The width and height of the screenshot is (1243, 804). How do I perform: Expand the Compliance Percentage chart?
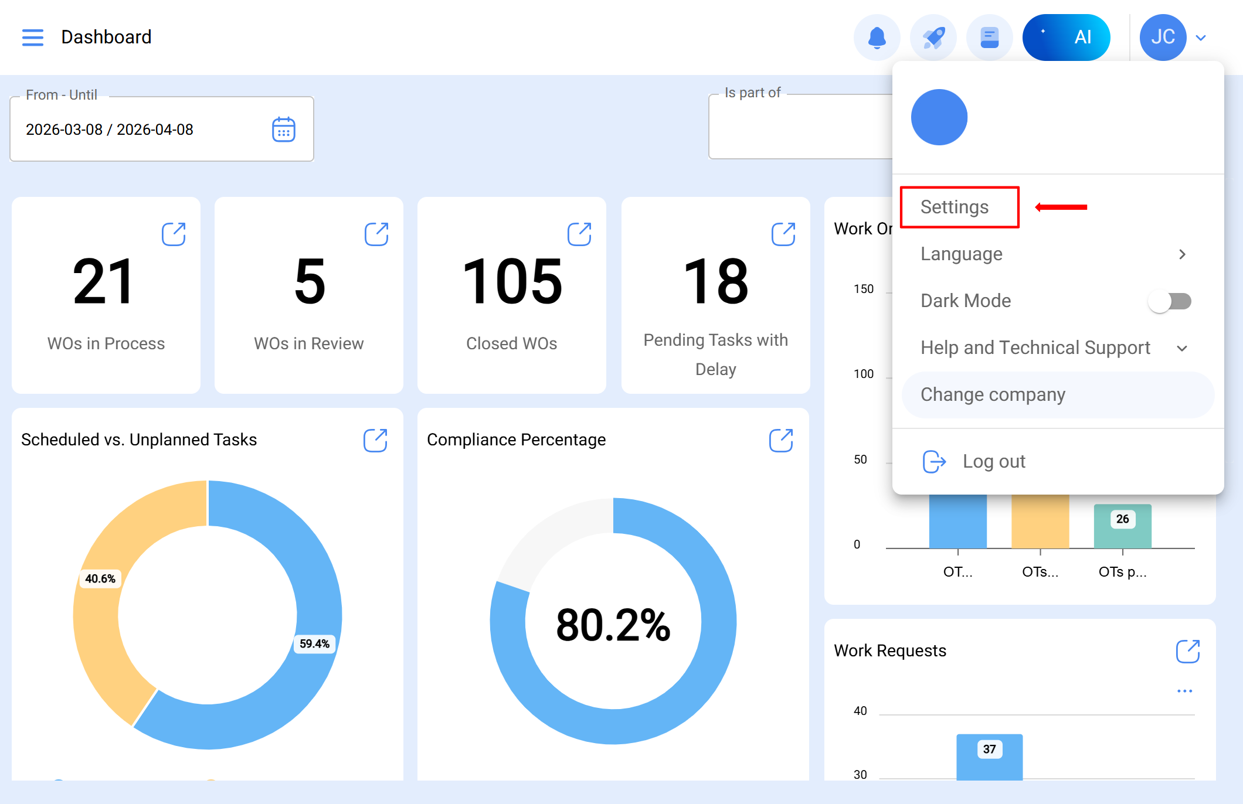click(x=780, y=440)
